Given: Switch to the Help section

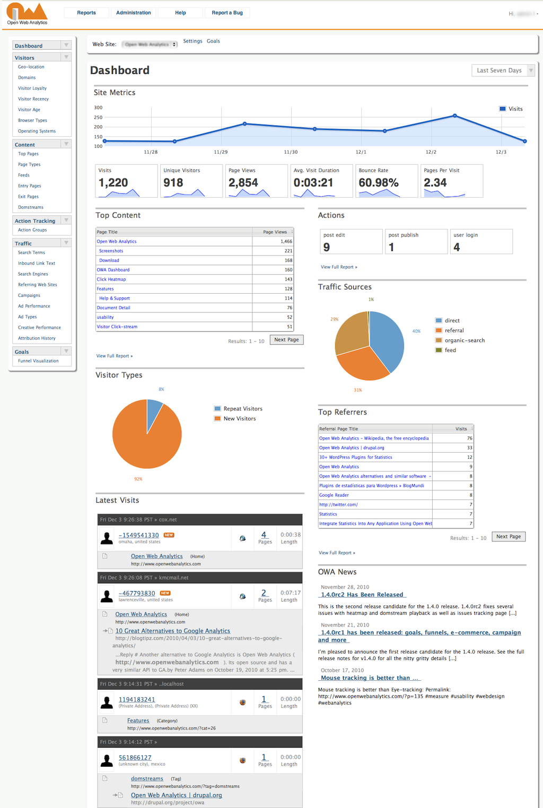Looking at the screenshot, I should pos(180,12).
